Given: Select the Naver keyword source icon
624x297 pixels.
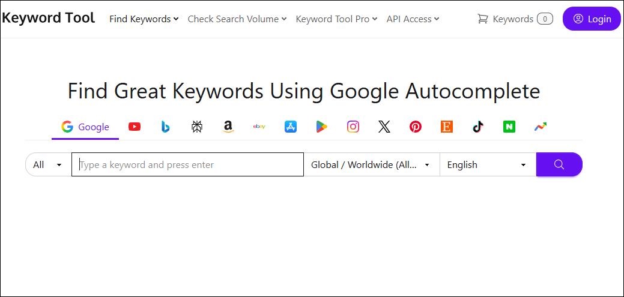Looking at the screenshot, I should point(509,127).
